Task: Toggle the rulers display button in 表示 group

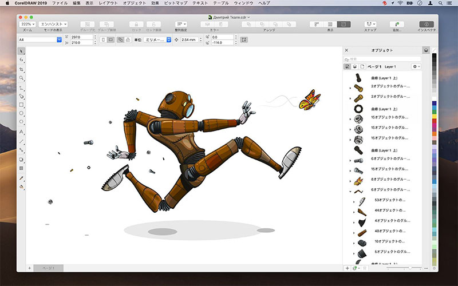Action: pyautogui.click(x=317, y=24)
